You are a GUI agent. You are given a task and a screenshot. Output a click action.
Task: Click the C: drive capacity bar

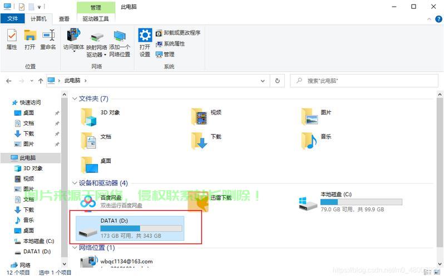point(361,202)
